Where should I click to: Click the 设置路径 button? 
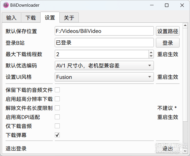pos(168,31)
